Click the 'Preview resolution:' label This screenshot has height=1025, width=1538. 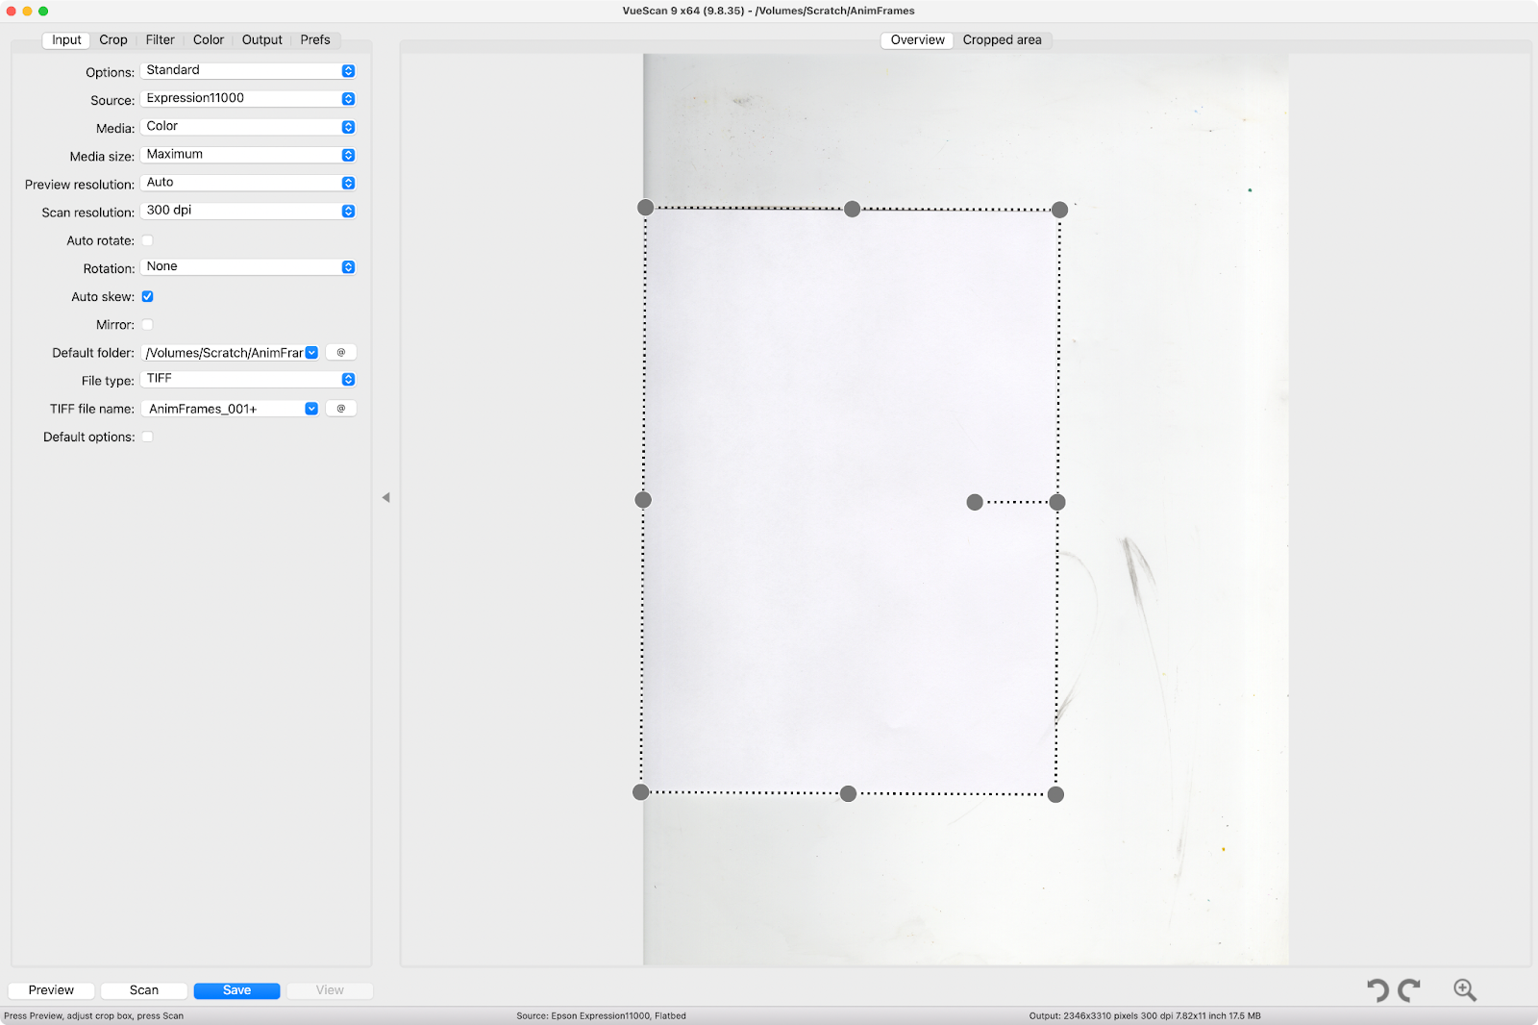[x=80, y=185]
